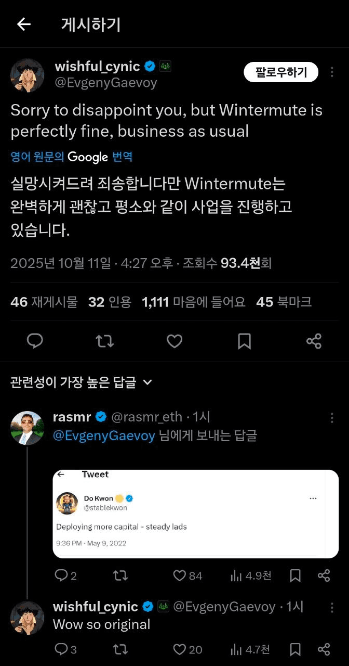Viewport: 349px width, 666px height.
Task: Share the main post
Action: 314,341
